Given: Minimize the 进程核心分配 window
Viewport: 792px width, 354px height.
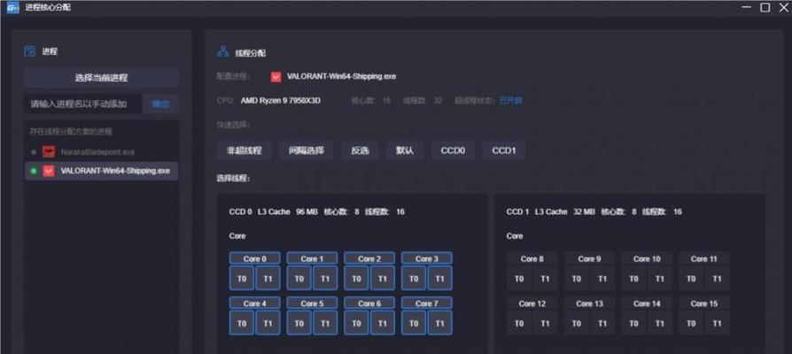Looking at the screenshot, I should (747, 8).
